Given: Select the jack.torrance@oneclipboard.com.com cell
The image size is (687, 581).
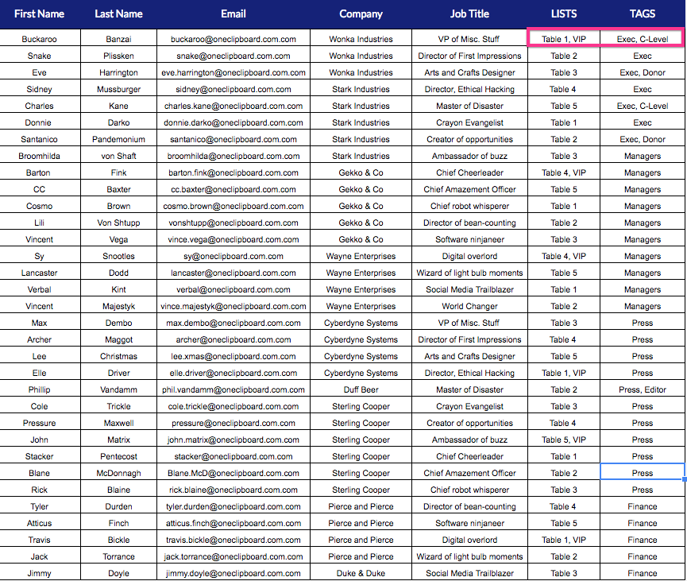Looking at the screenshot, I should point(234,556).
